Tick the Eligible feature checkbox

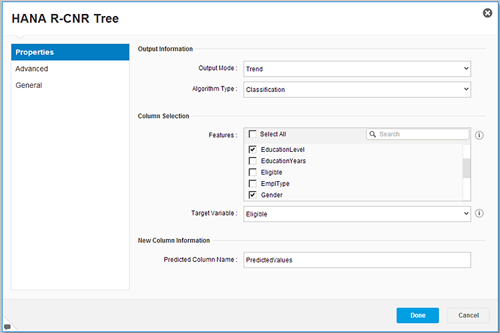click(253, 172)
